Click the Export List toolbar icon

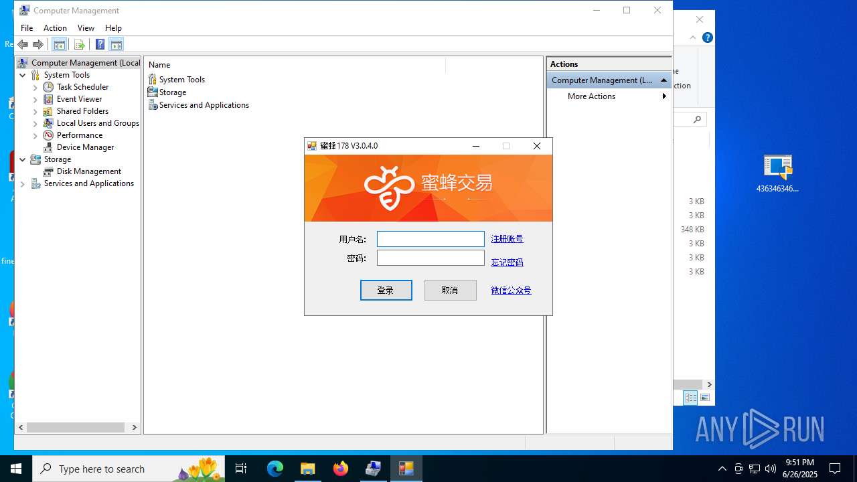(x=79, y=44)
